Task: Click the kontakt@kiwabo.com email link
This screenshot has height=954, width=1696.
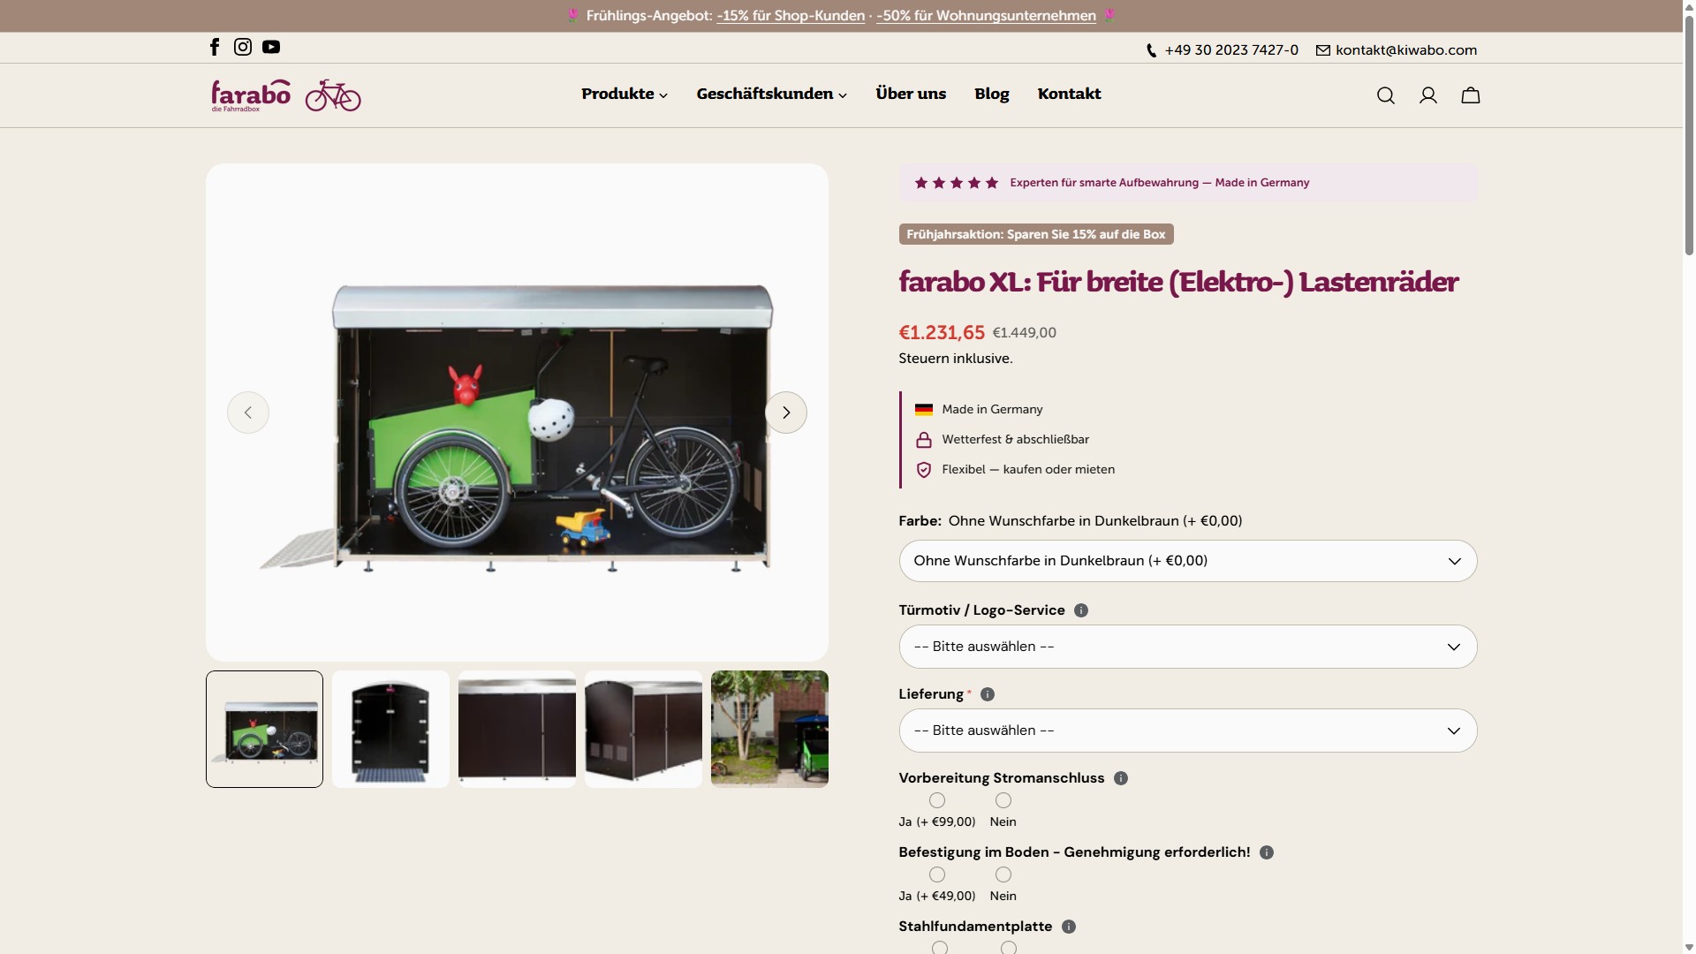Action: point(1405,50)
